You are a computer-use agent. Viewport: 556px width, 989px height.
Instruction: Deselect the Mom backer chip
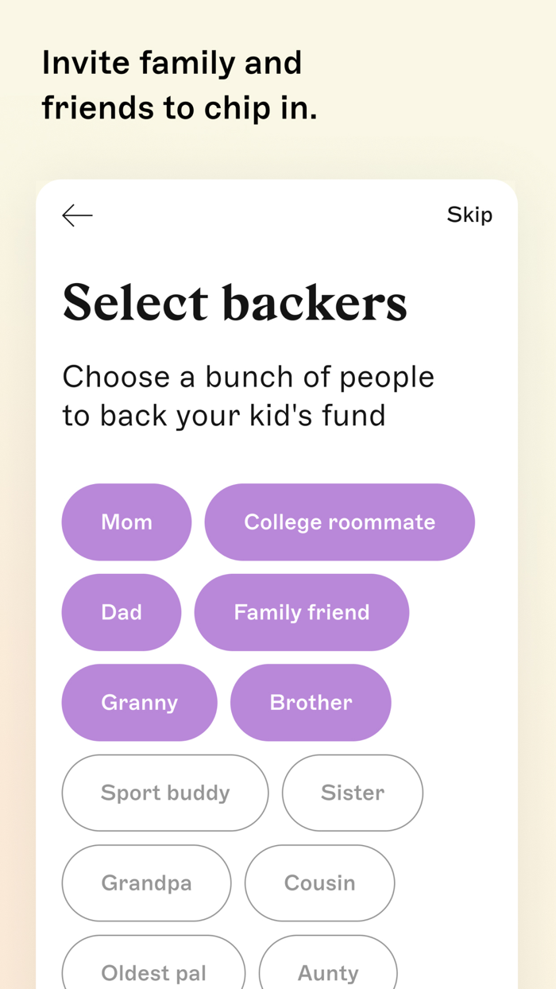[126, 522]
